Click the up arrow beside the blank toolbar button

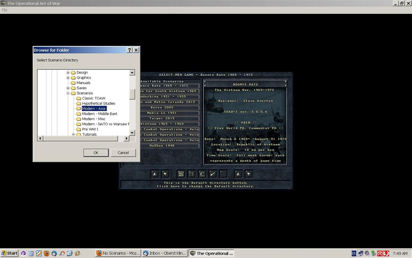(x=238, y=174)
